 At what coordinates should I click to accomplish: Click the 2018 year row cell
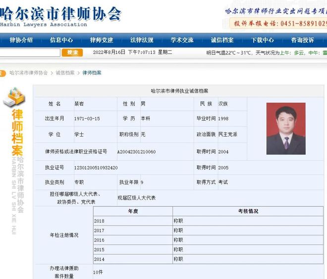pos(133,221)
